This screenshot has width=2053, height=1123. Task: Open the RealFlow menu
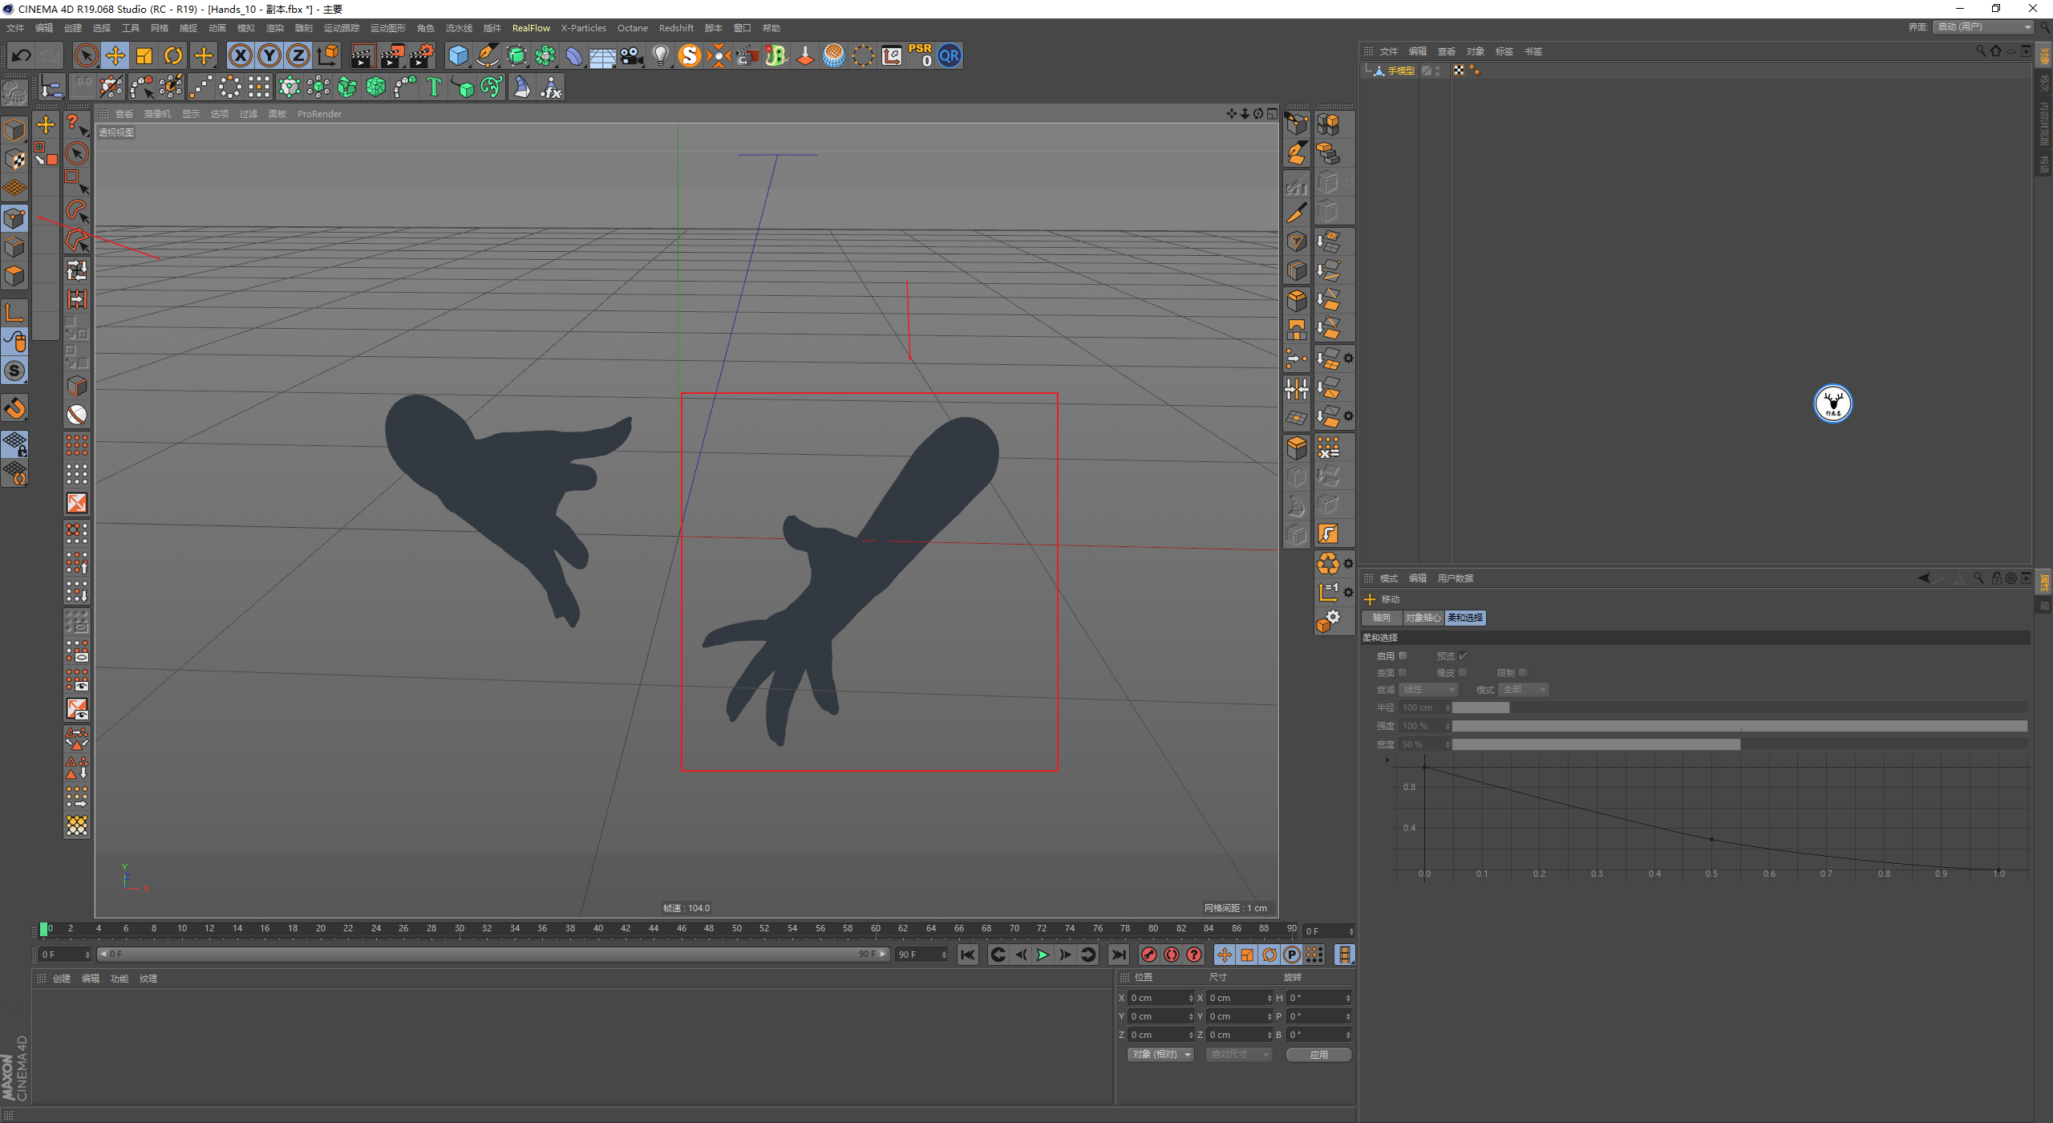click(531, 28)
